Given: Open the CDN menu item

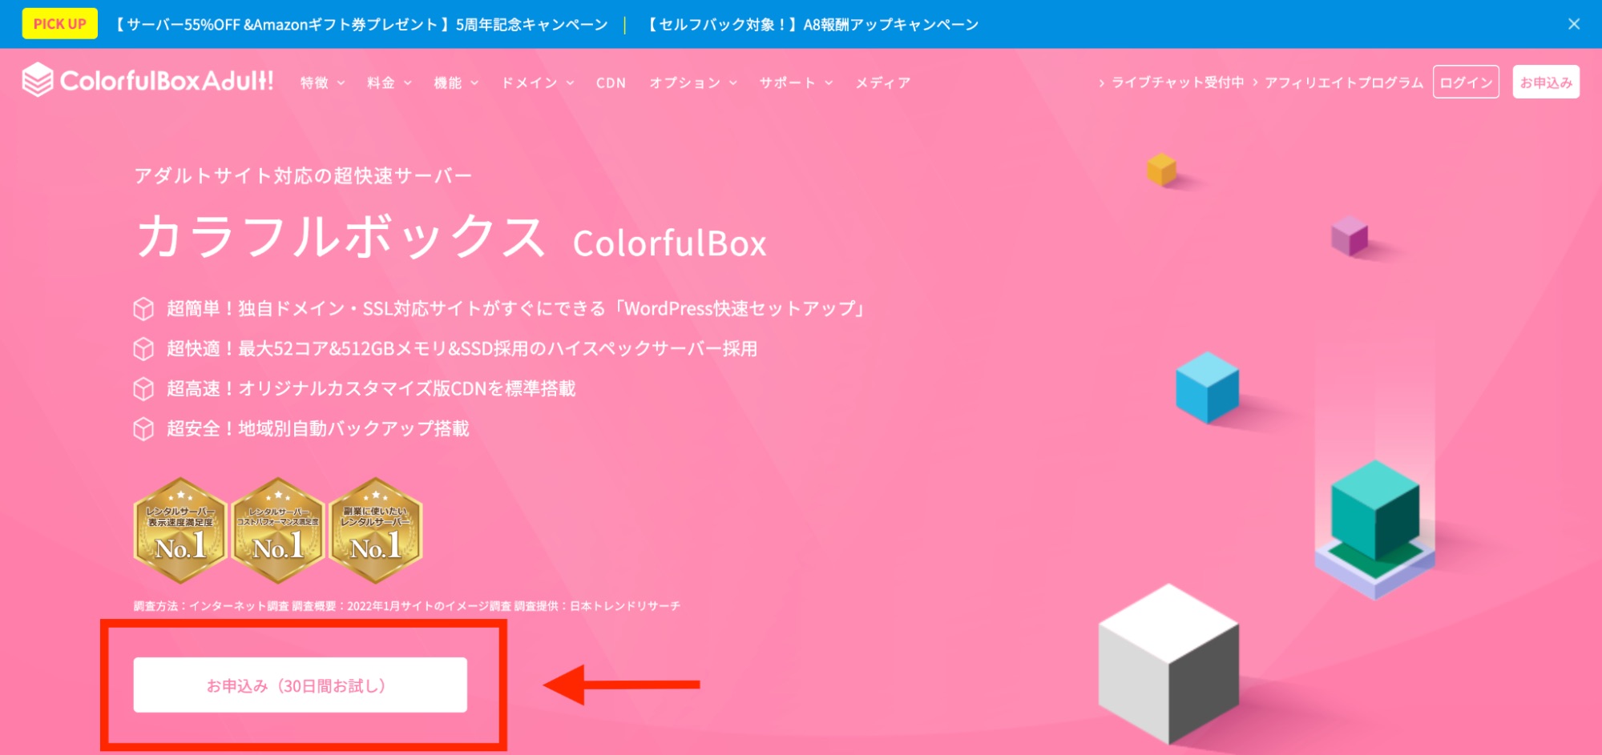Looking at the screenshot, I should 611,82.
